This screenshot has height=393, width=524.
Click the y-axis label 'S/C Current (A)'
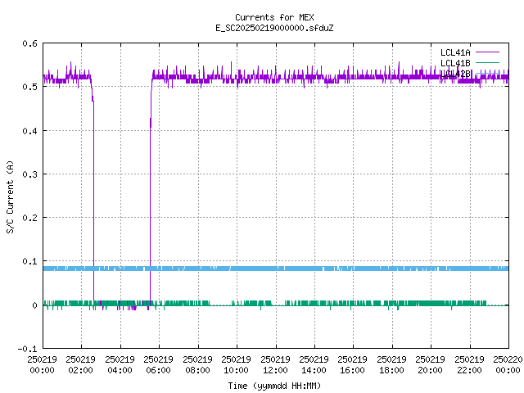(10, 196)
